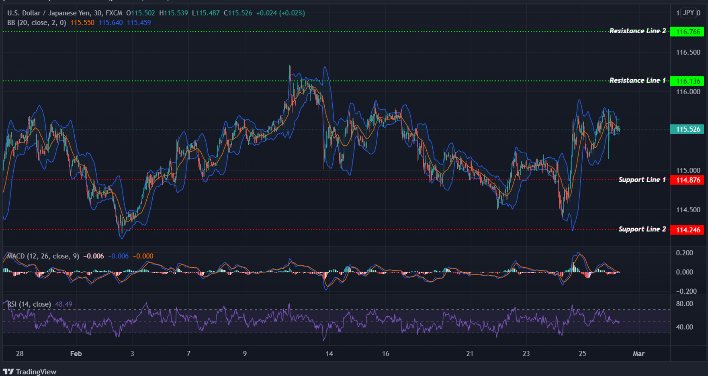708x376 pixels.
Task: Select the Mar label on the time axis
Action: tap(640, 354)
